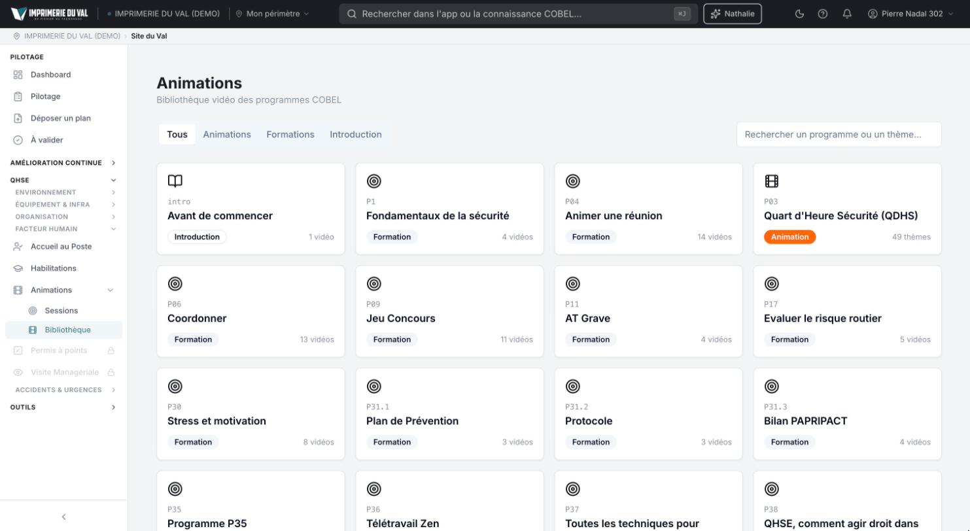Click the Rechercher un programme search box
This screenshot has width=970, height=531.
coord(839,135)
